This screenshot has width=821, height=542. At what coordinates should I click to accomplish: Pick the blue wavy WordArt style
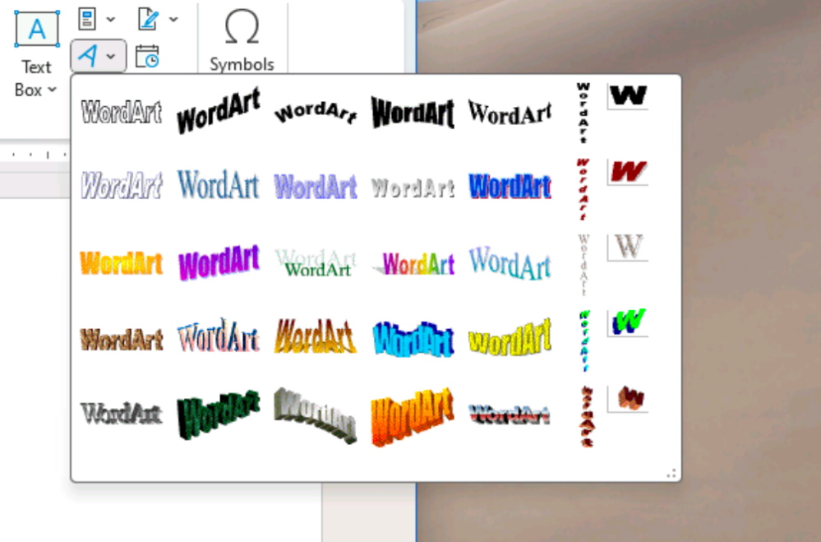tap(412, 338)
